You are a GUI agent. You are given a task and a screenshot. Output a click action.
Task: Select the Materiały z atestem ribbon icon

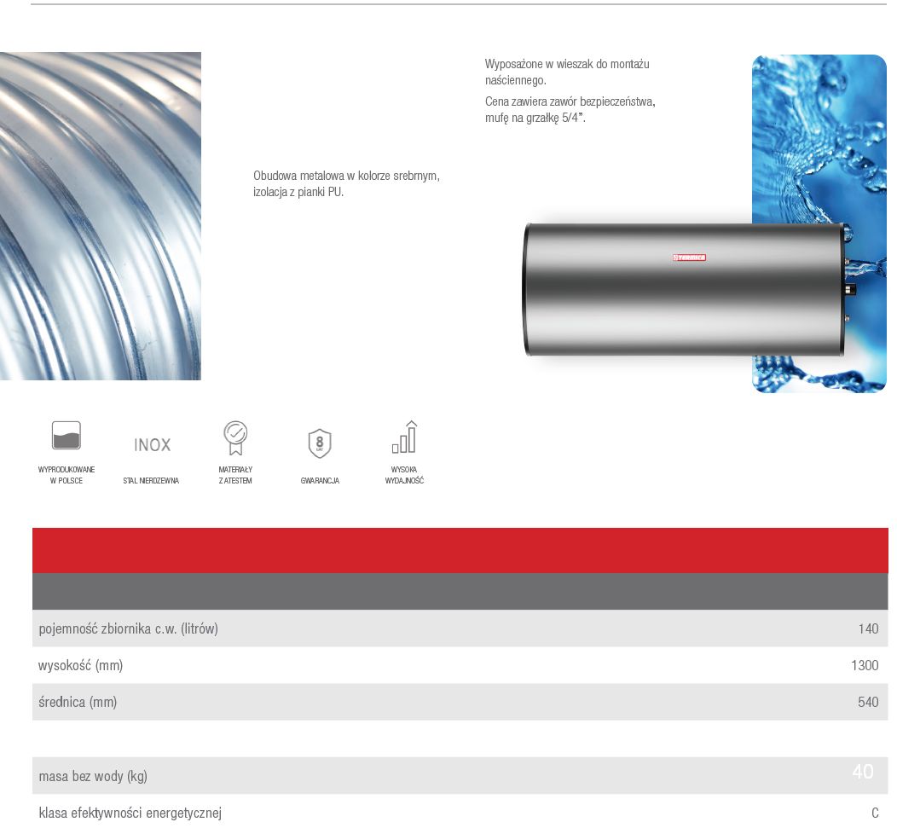(x=235, y=437)
